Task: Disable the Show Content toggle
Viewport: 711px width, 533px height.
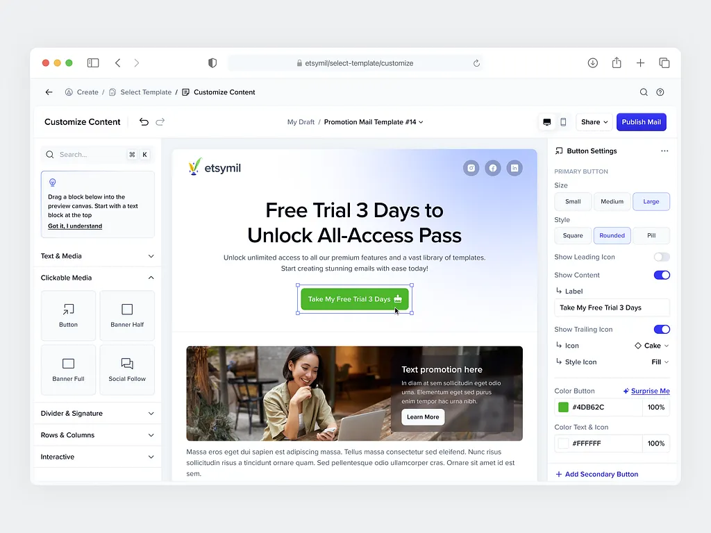Action: (662, 275)
